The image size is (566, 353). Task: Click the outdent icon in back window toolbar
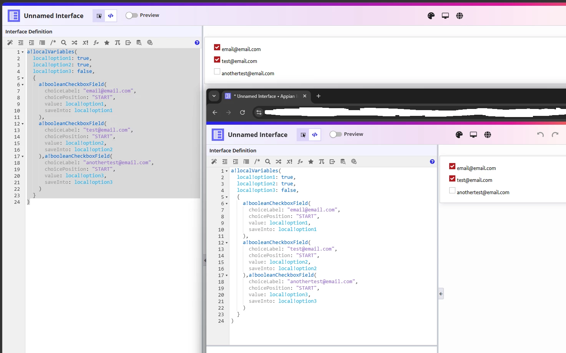(x=21, y=43)
